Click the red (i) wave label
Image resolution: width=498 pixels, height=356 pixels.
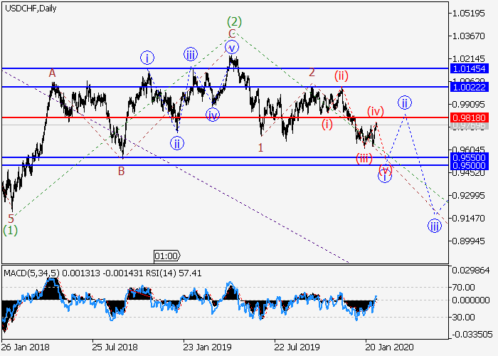pyautogui.click(x=327, y=125)
